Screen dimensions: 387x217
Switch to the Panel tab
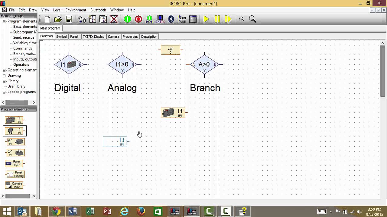coord(74,36)
